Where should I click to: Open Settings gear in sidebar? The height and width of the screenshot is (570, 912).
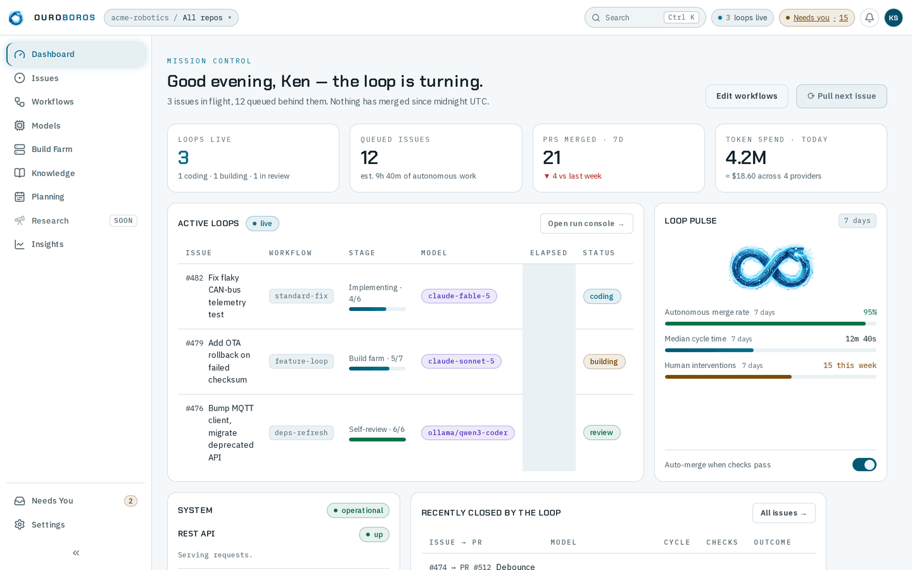[20, 524]
